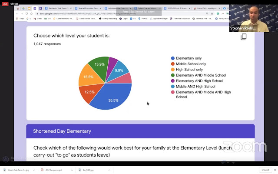Click Show all downloads button

[x=265, y=170]
